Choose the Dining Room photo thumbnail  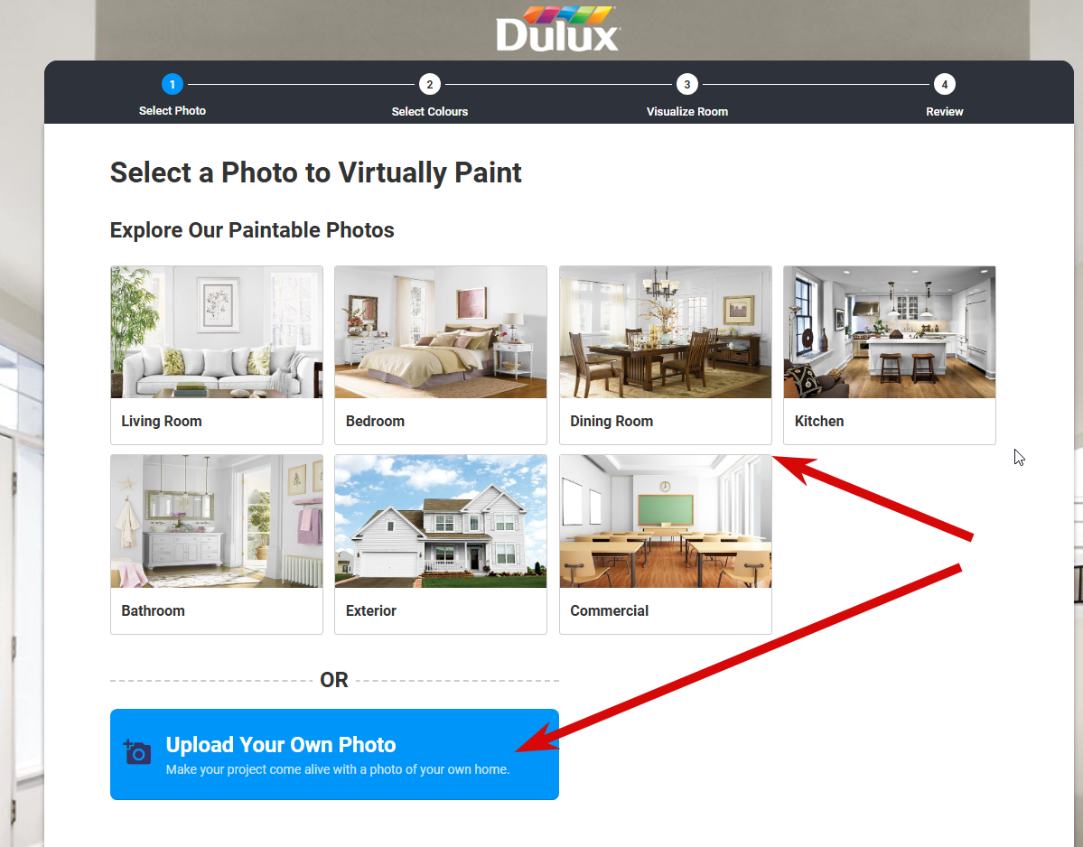(x=665, y=332)
